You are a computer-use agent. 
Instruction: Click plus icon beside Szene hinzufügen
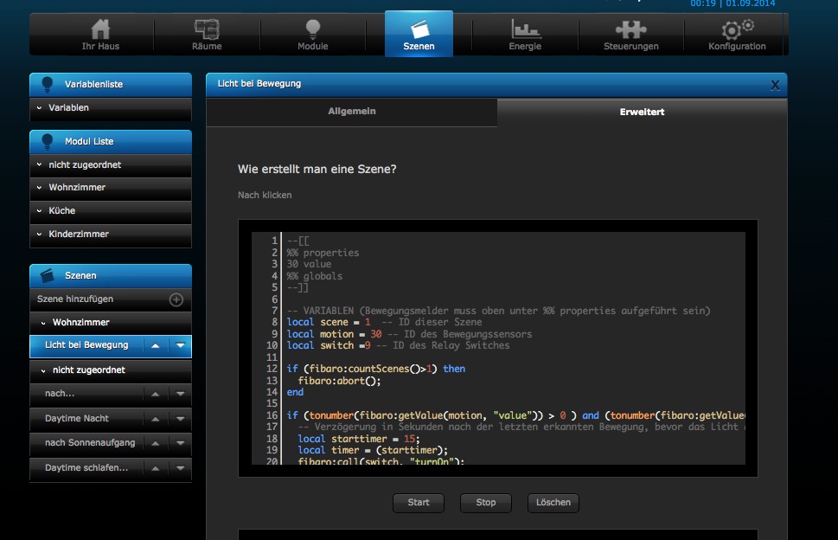(176, 299)
